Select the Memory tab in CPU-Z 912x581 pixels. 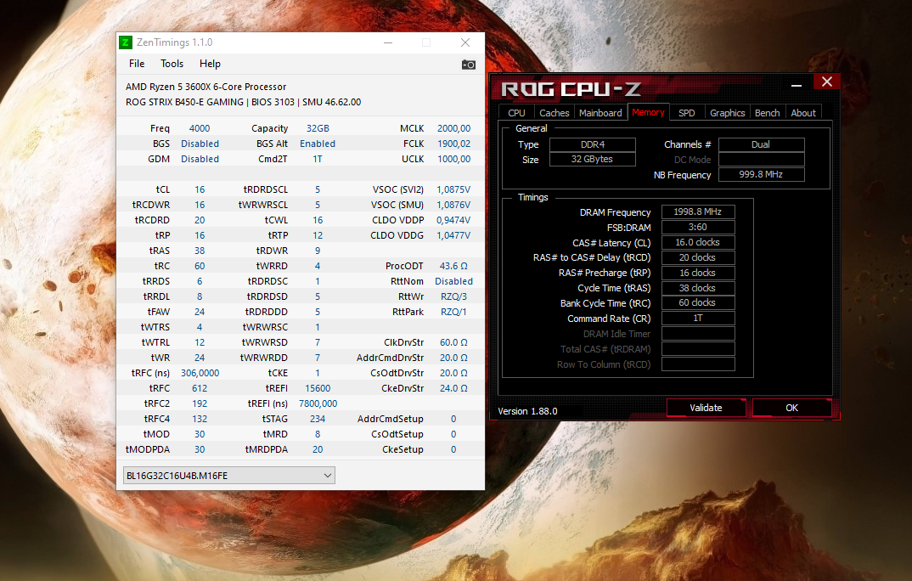tap(648, 112)
